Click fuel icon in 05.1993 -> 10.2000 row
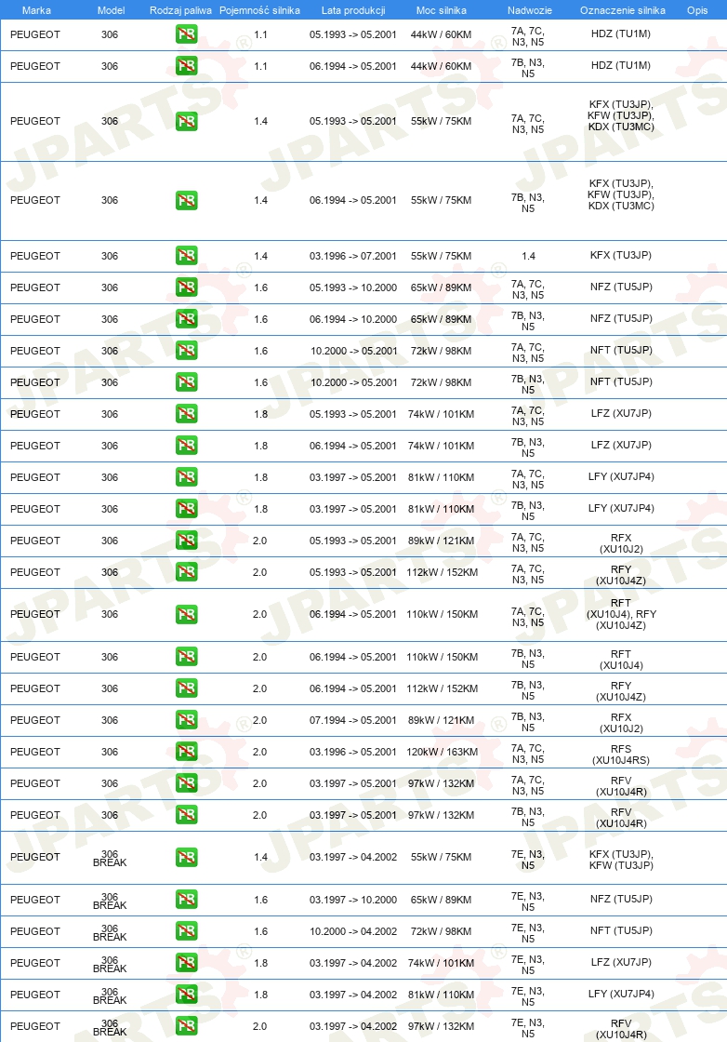Image resolution: width=727 pixels, height=1042 pixels. tap(187, 287)
